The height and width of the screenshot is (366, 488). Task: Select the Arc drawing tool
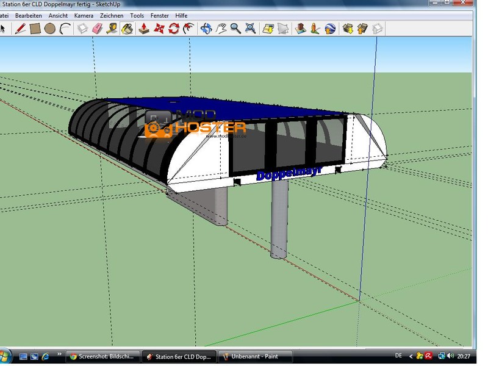pos(65,29)
